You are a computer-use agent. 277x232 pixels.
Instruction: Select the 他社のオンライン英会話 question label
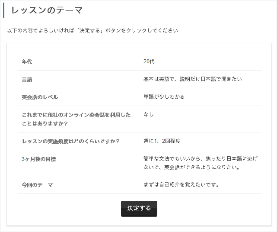(x=76, y=119)
